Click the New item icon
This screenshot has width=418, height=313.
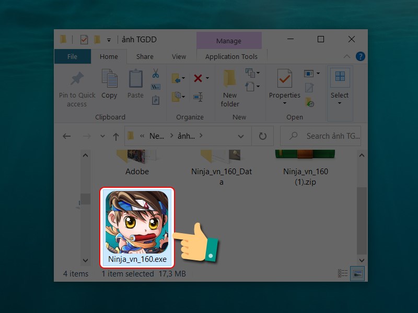click(x=250, y=73)
